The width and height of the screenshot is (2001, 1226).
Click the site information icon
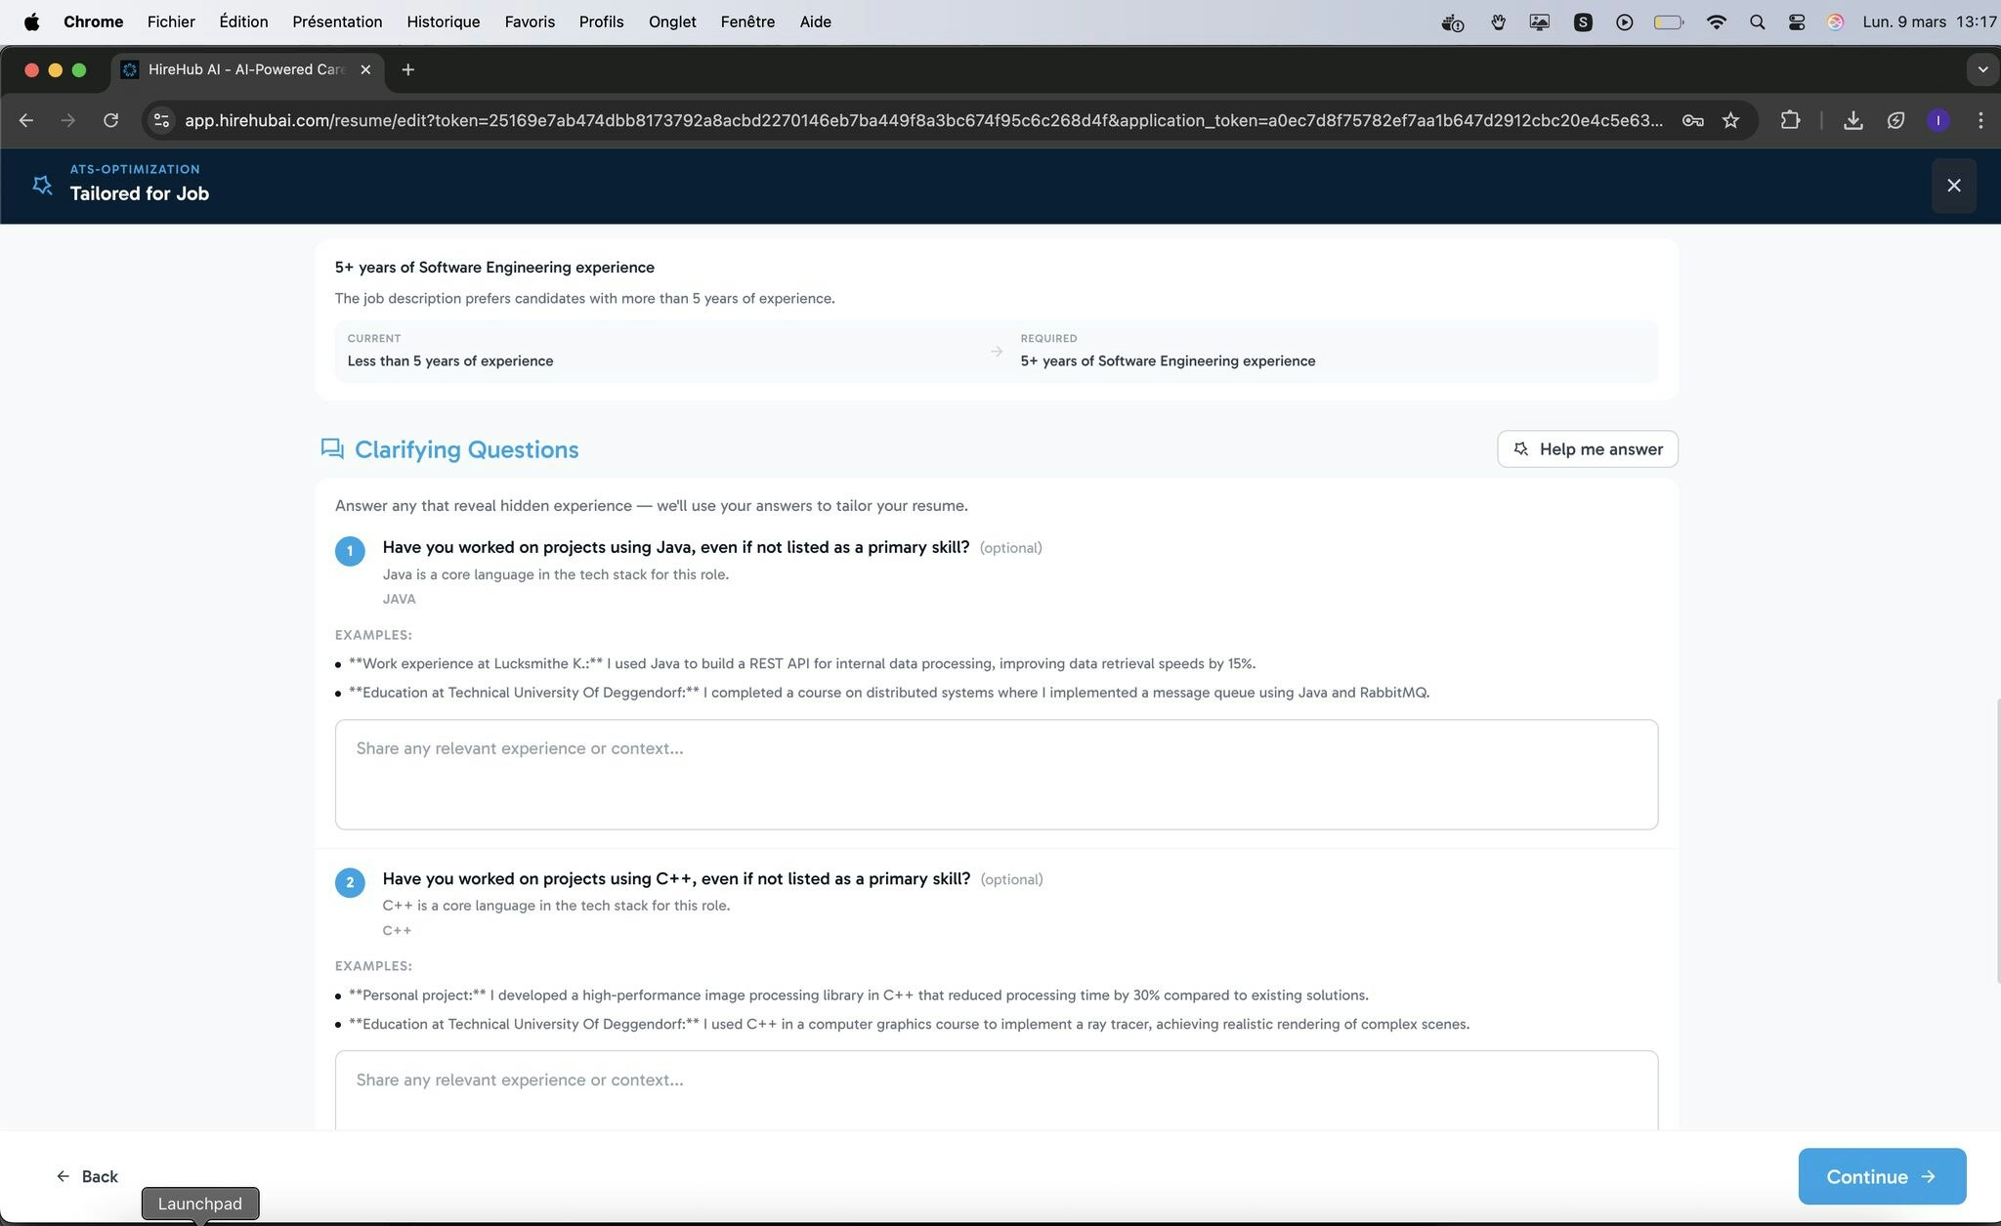pyautogui.click(x=162, y=120)
